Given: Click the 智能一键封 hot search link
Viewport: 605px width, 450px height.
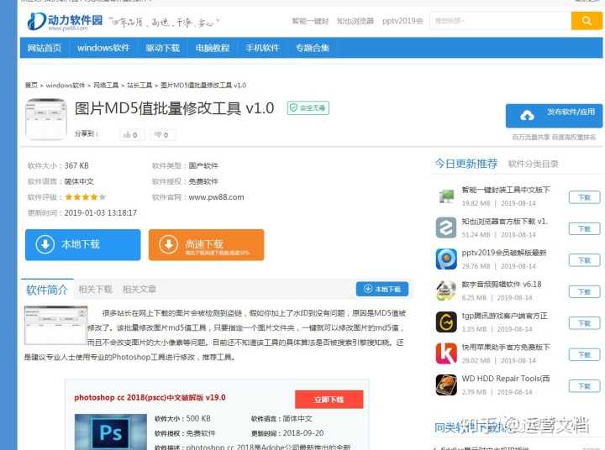Looking at the screenshot, I should coord(310,21).
